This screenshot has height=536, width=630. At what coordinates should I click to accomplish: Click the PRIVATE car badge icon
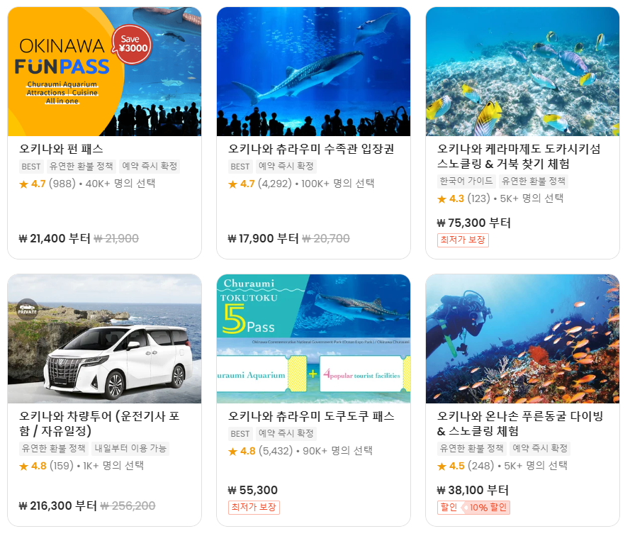tap(28, 309)
